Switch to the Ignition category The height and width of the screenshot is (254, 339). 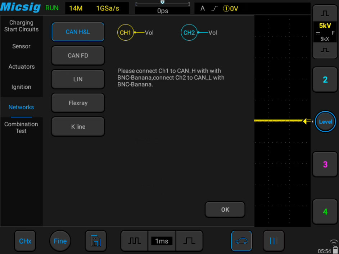coord(21,87)
